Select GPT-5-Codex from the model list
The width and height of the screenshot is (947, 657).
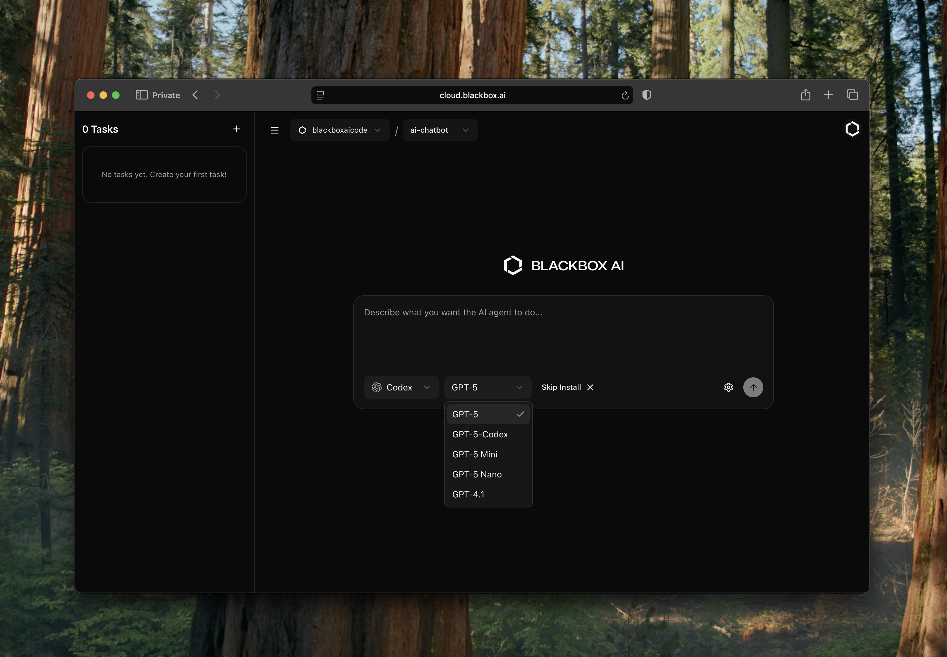tap(480, 434)
